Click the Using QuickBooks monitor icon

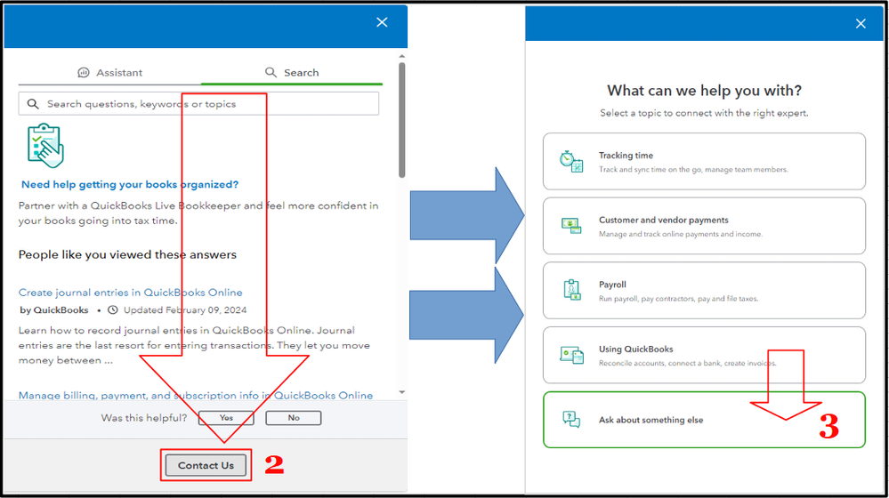pos(571,355)
